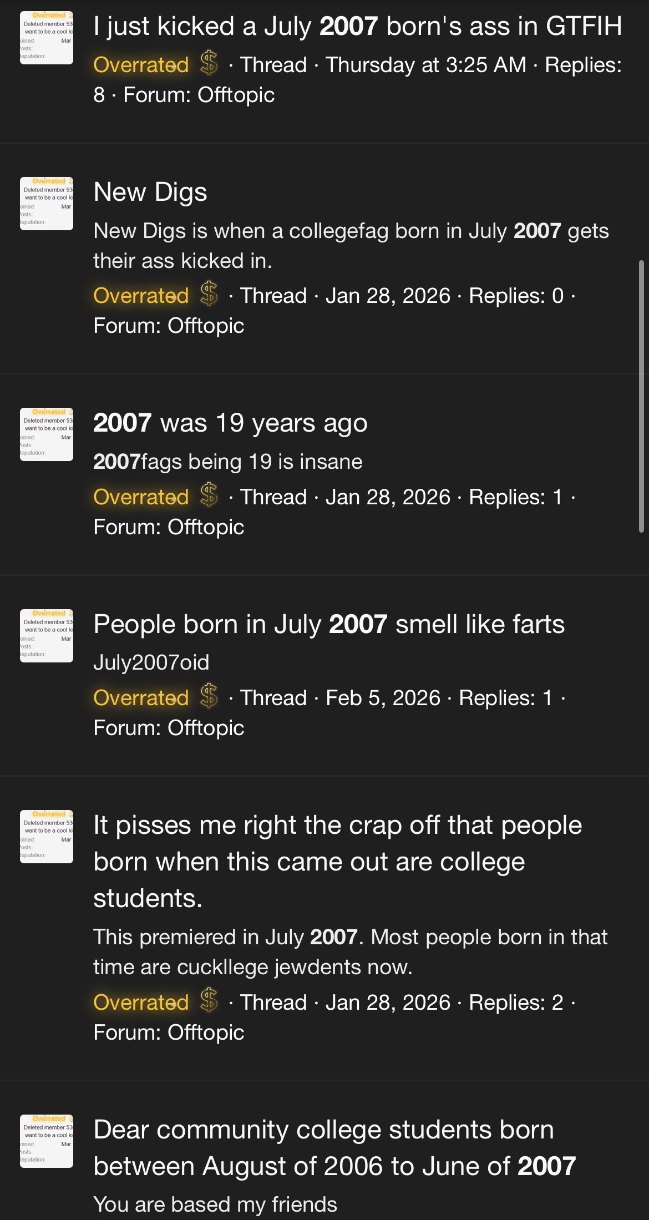Click dollar badge on '2007 was 19 years ago'
649x1220 pixels.
(x=209, y=495)
